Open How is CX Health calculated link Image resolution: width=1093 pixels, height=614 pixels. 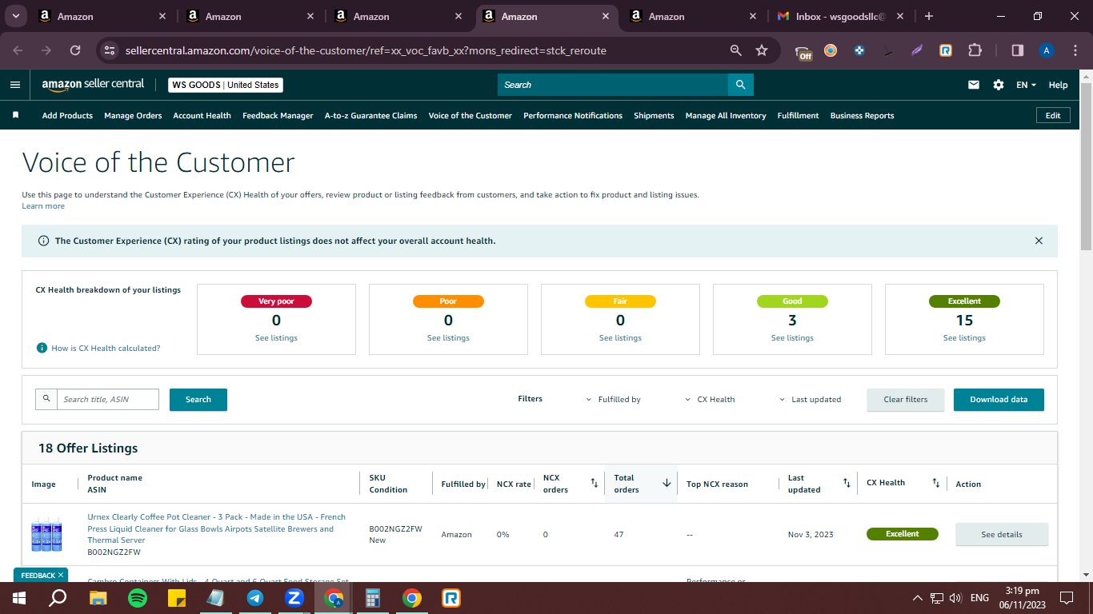pyautogui.click(x=106, y=349)
